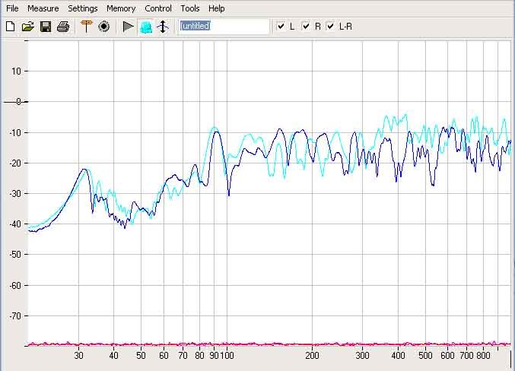This screenshot has width=515, height=371.
Task: Click the blue vertical double-arrow icon
Action: 162,27
